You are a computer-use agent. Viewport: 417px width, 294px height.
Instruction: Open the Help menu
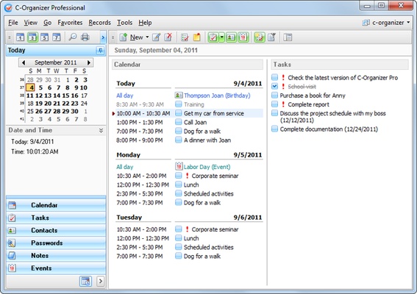(x=145, y=23)
